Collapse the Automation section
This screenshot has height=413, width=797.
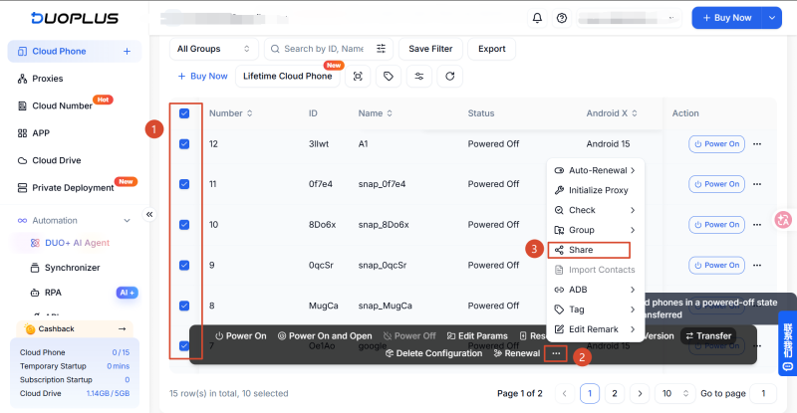pos(127,221)
